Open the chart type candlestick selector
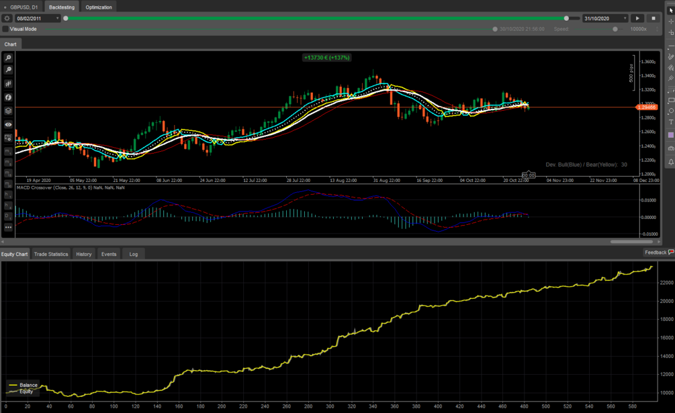The width and height of the screenshot is (675, 413). tap(8, 83)
